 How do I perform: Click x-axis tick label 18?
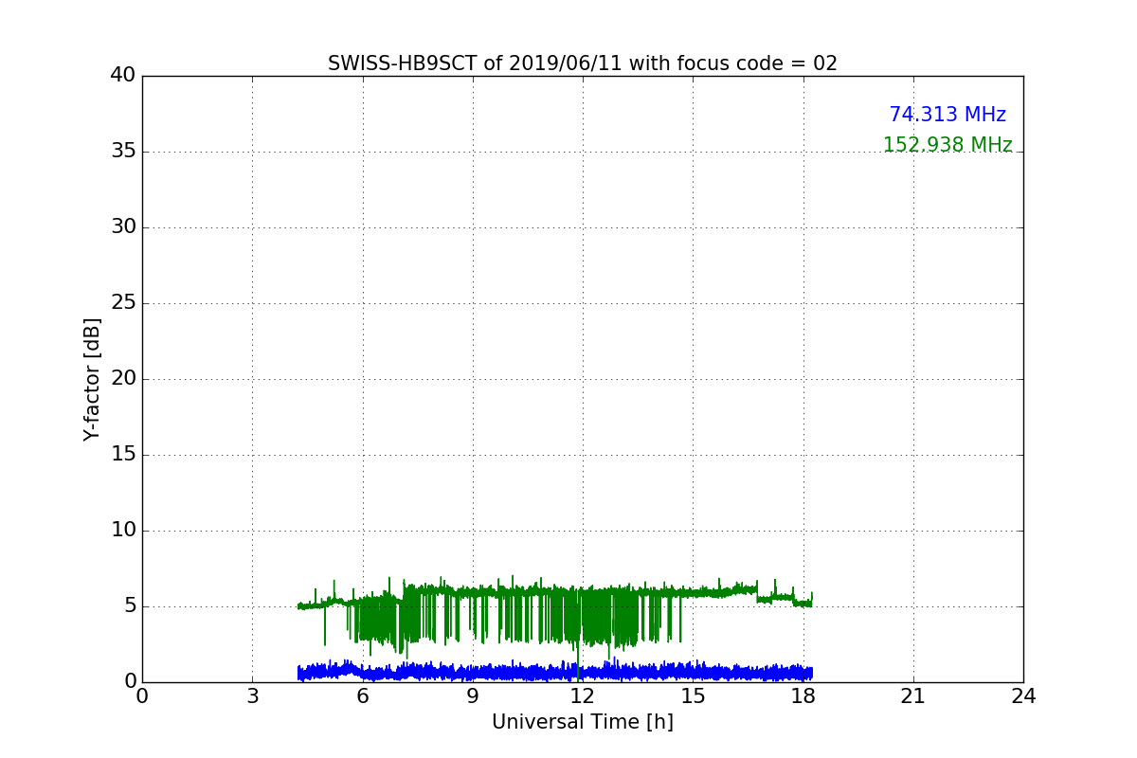[x=803, y=696]
